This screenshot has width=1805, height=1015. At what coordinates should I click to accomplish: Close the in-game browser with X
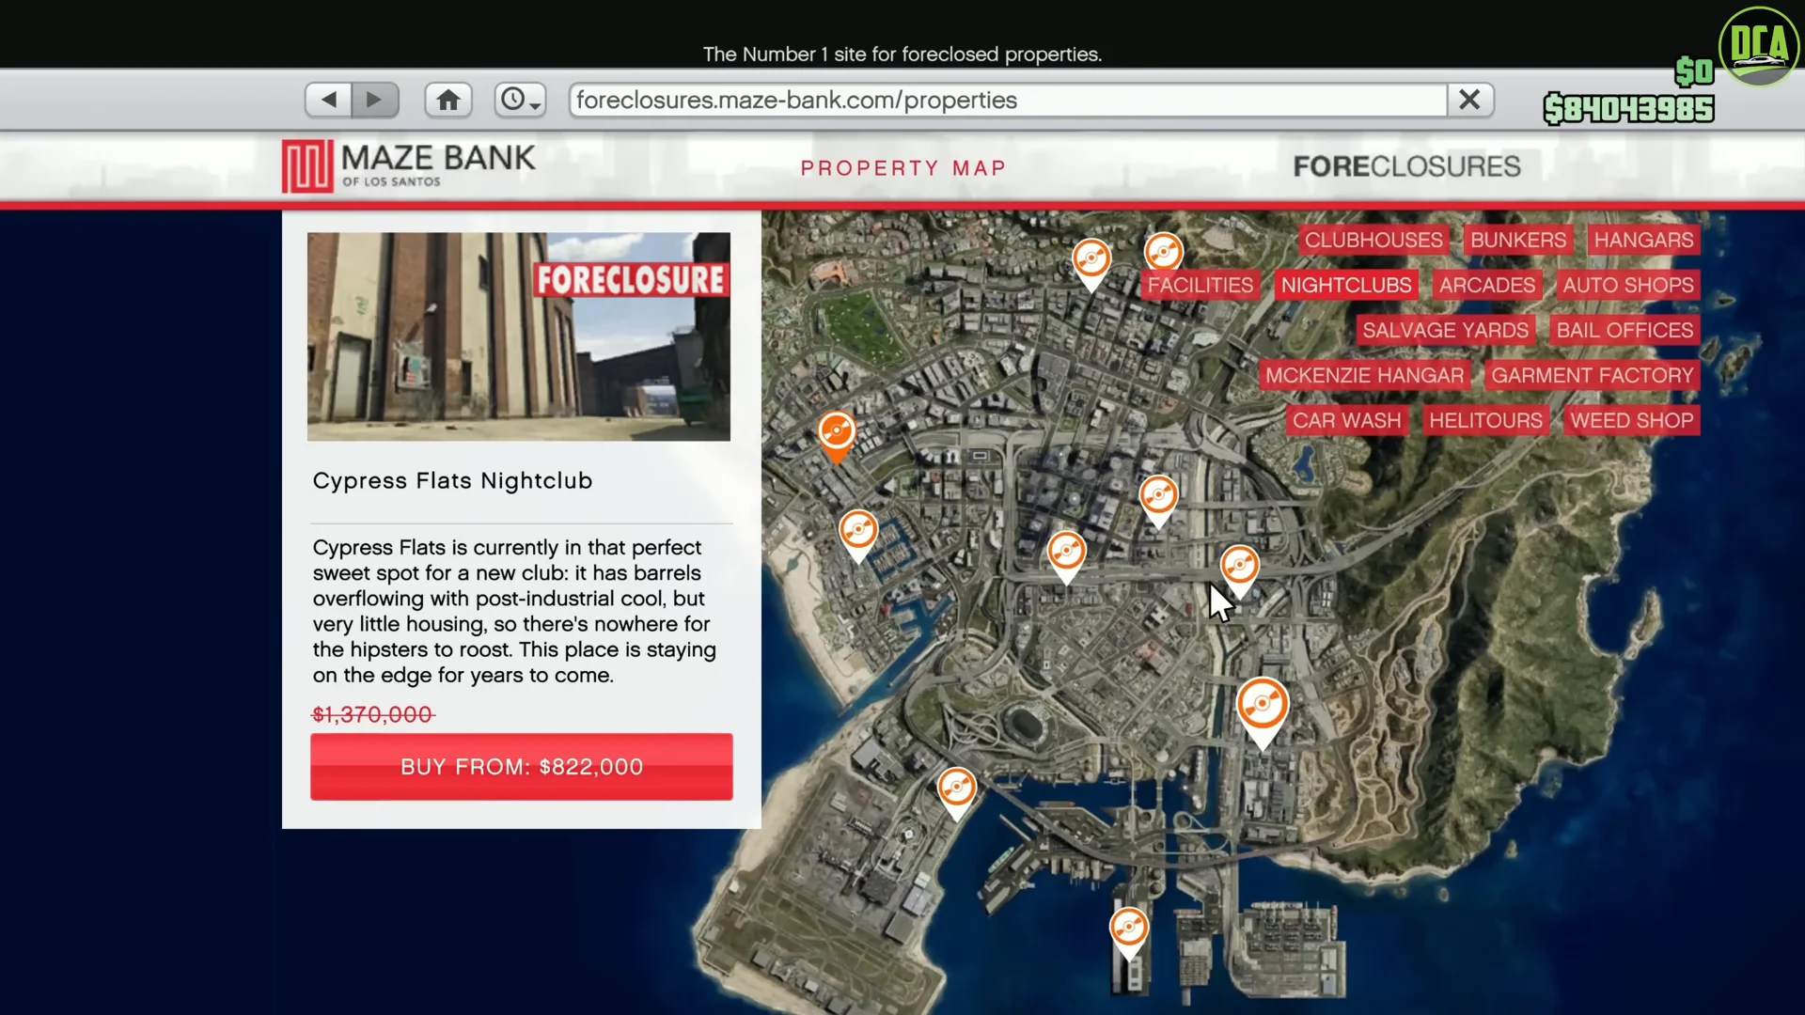click(x=1470, y=100)
